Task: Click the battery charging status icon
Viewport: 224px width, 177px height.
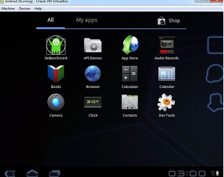Action: [x=217, y=173]
